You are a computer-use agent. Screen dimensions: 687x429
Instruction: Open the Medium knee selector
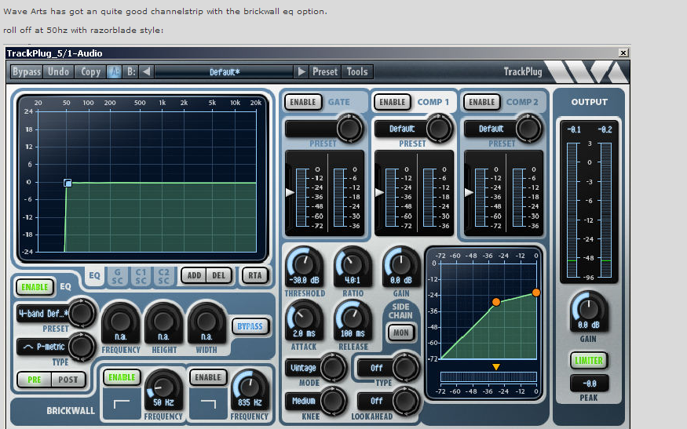click(304, 401)
